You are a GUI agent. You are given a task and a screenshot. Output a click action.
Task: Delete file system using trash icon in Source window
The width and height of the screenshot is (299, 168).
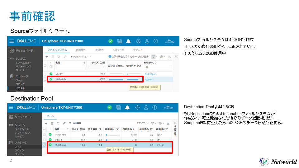click(x=53, y=57)
